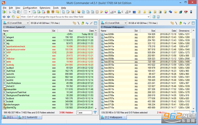This screenshot has height=125, width=198.
Task: Click the history clock icon beside navigation arrows
Action: pyautogui.click(x=13, y=17)
